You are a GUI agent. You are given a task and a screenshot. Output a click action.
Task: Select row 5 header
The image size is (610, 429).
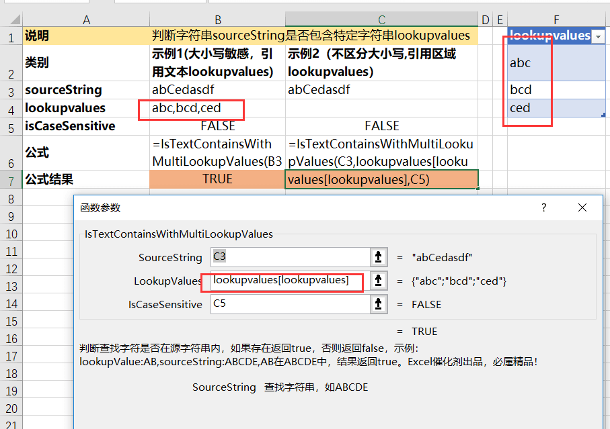click(x=11, y=126)
